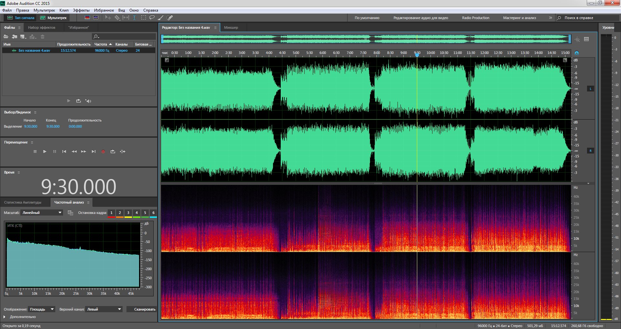Select the Move tool
The width and height of the screenshot is (621, 329).
[x=108, y=17]
